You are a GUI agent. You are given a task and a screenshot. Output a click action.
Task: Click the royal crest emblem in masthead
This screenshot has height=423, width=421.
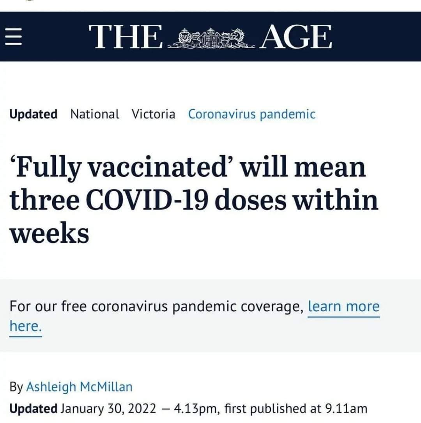[211, 38]
